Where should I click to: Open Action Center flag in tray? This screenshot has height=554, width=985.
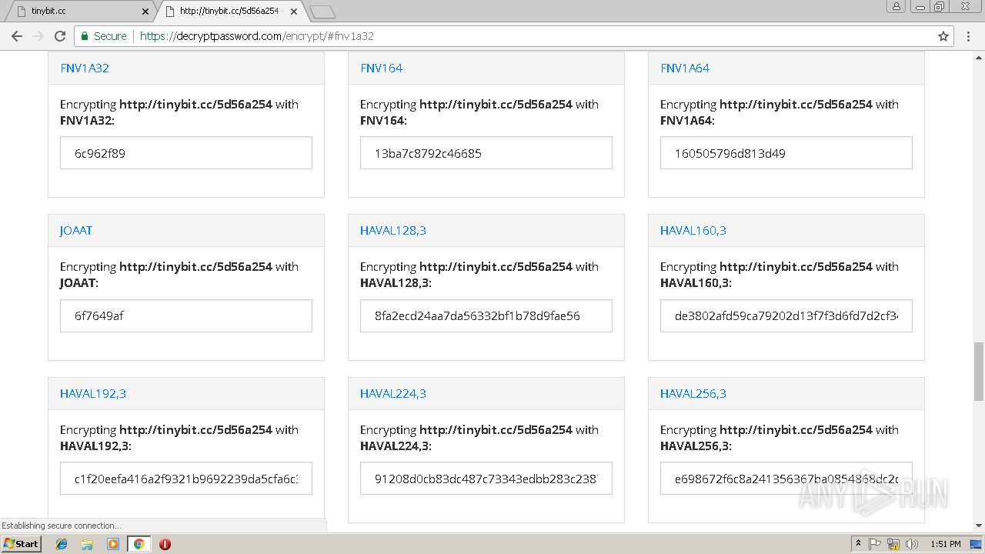tap(876, 544)
